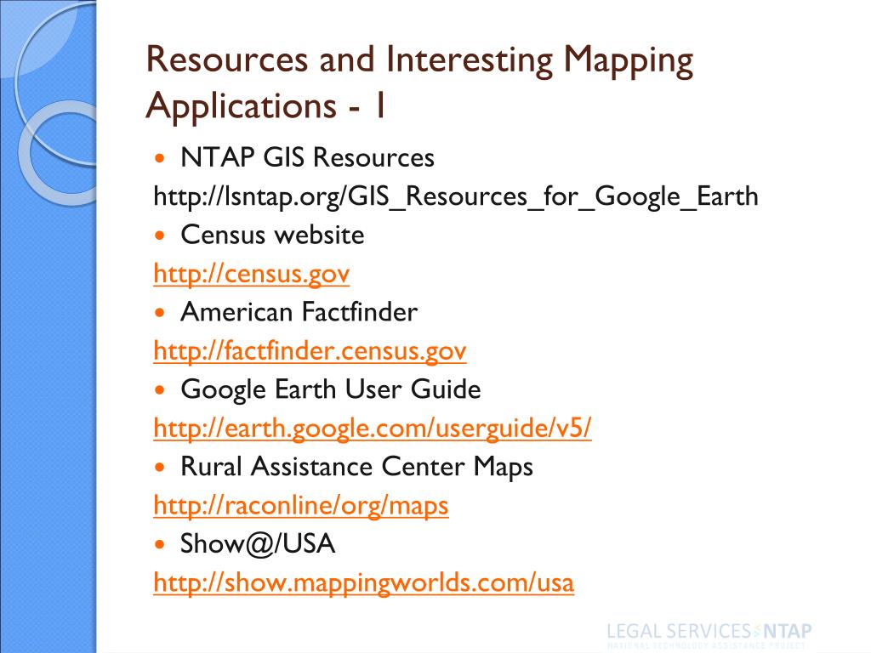Click the 'Census website' bullet text
Screen dimensions: 871x653
point(272,235)
